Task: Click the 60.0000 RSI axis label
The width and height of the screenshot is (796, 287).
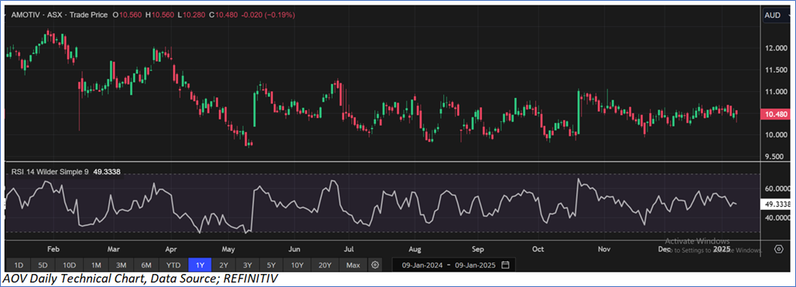Action: point(777,188)
